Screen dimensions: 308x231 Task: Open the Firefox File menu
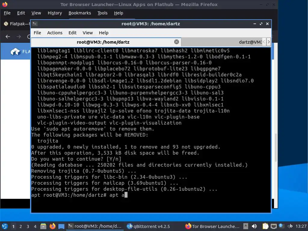[7, 13]
